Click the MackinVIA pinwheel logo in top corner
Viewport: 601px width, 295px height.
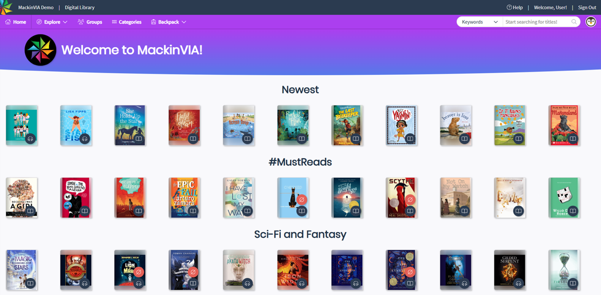6,7
